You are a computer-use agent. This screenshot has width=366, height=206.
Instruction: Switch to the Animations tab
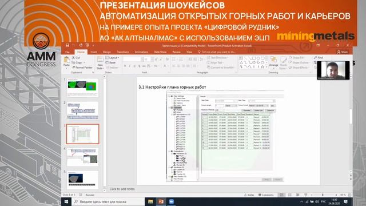click(x=141, y=52)
